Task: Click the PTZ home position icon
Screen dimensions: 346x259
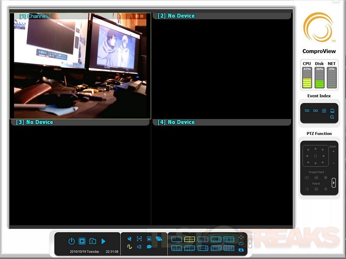Action: coord(316,156)
